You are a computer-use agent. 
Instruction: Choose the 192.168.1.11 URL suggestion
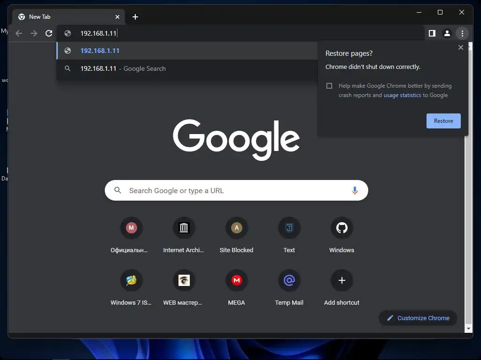187,51
